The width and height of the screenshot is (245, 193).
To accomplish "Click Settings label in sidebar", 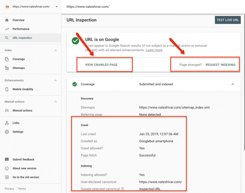I will click(x=18, y=132).
